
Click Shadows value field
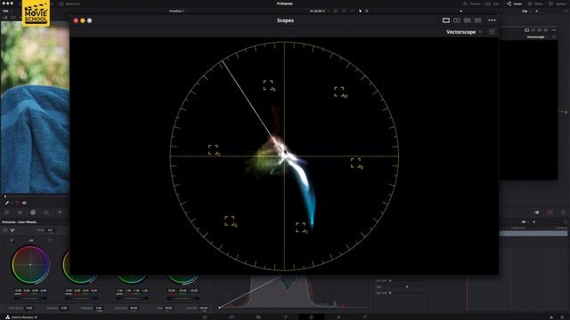[64, 308]
